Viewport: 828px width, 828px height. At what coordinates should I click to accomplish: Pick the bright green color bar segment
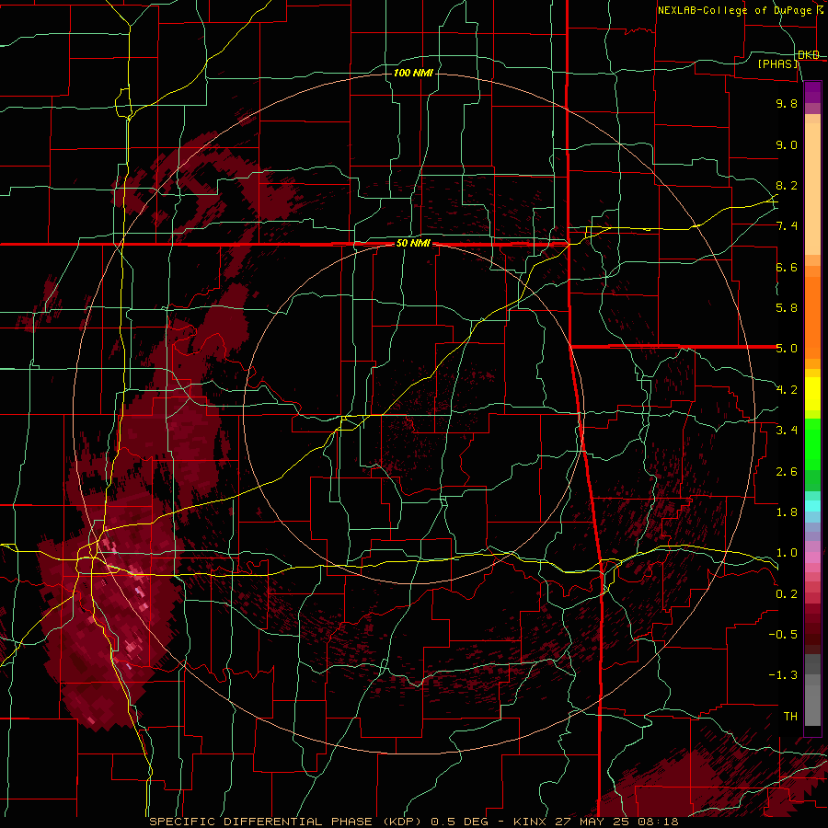tap(812, 443)
